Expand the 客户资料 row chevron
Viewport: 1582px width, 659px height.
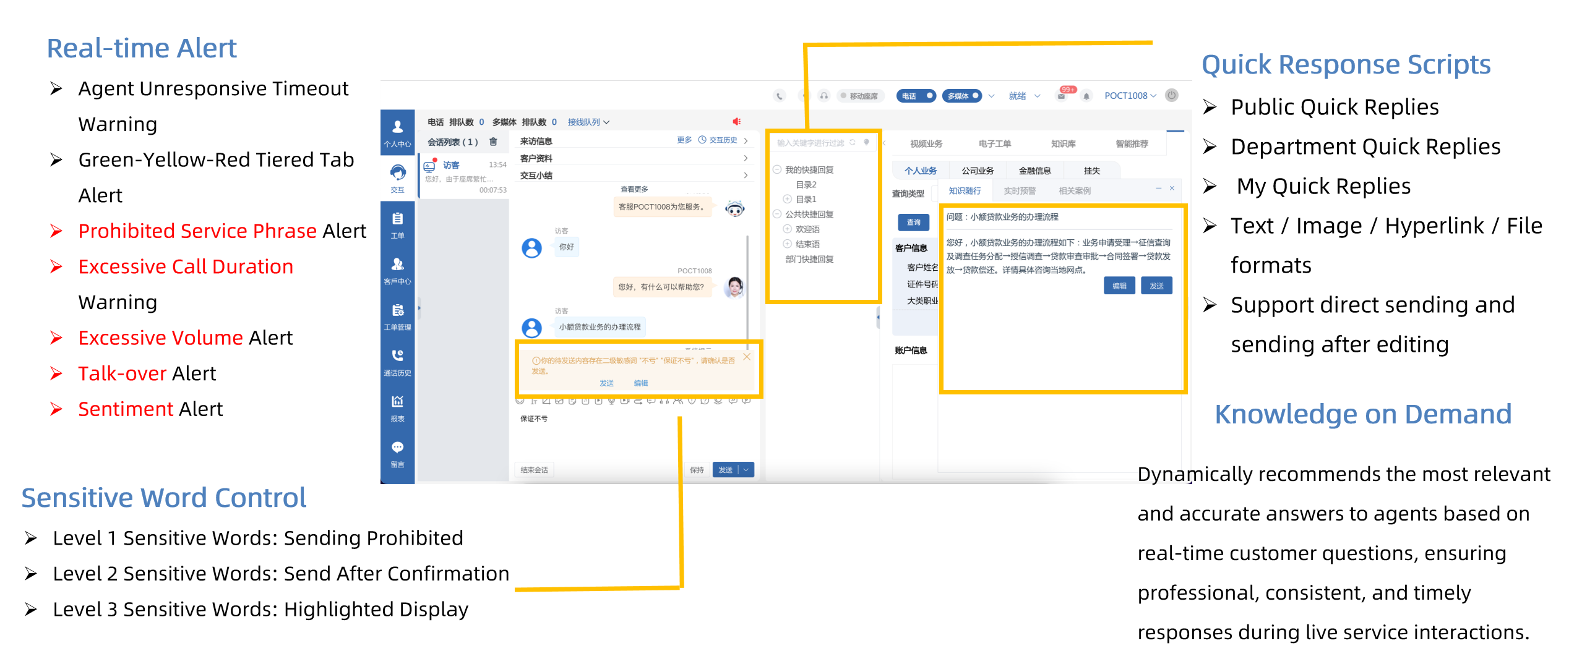[746, 158]
